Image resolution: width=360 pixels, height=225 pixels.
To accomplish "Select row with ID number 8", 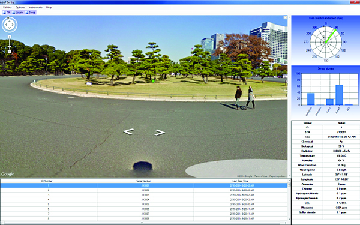I will [144, 218].
